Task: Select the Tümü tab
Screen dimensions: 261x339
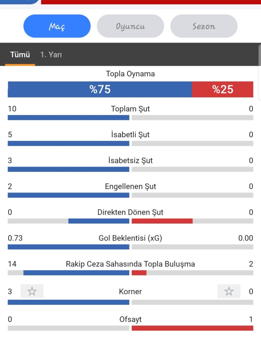Action: point(20,55)
